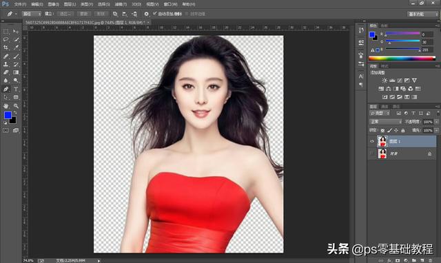Click the Delete layer trash icon

point(430,260)
